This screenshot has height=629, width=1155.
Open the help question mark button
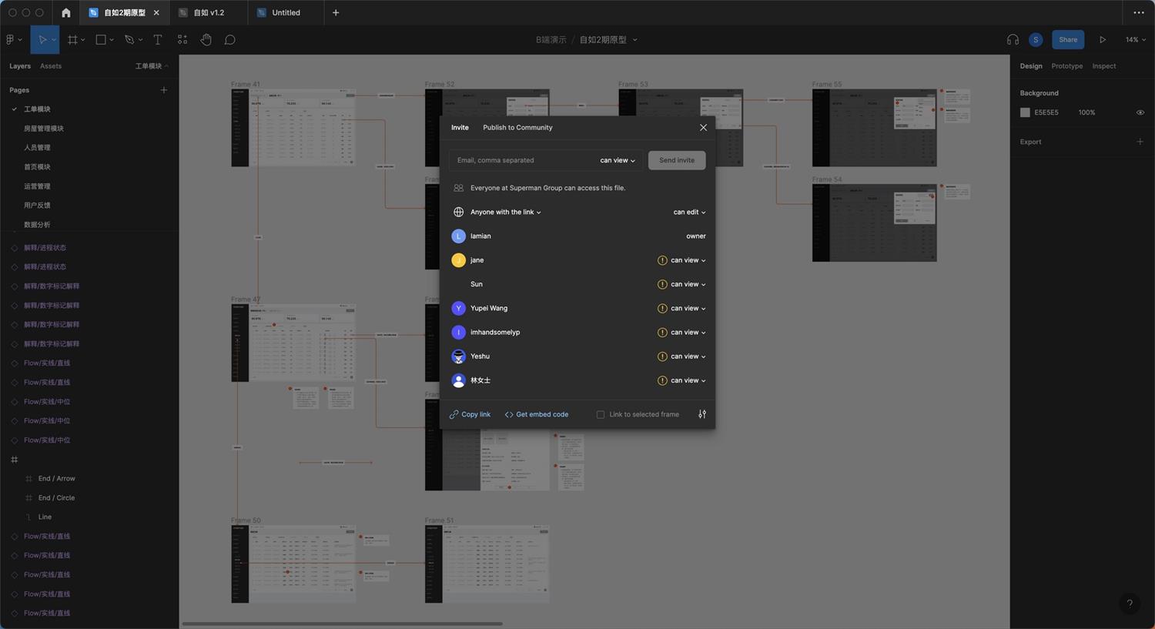click(1130, 604)
